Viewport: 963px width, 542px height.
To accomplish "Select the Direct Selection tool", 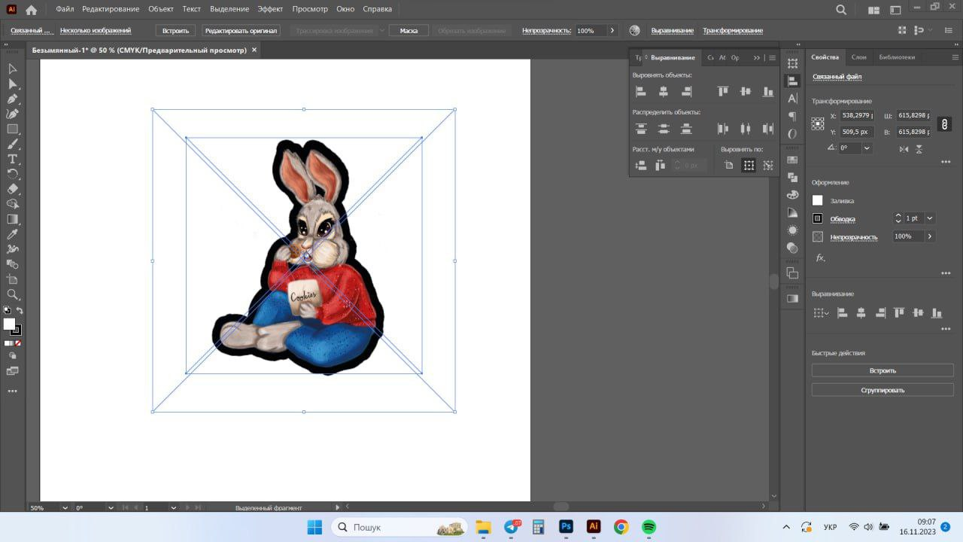I will (x=13, y=84).
